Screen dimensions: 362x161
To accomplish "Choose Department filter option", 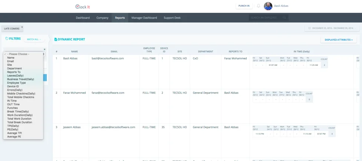I will click(x=23, y=68).
